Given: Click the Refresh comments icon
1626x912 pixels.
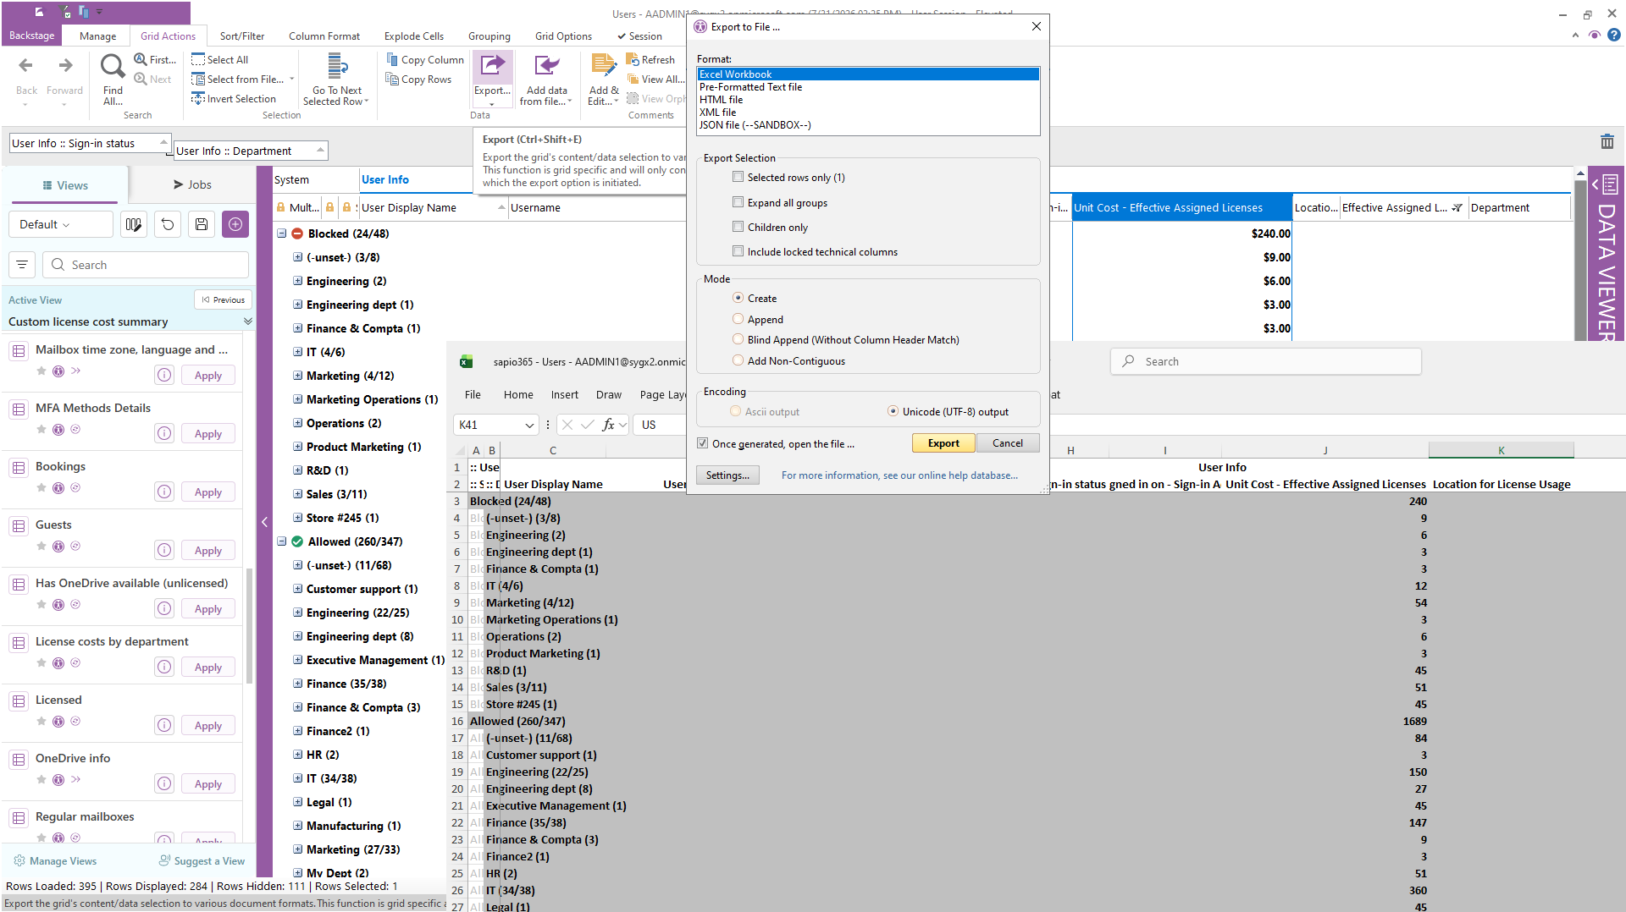Looking at the screenshot, I should point(632,59).
